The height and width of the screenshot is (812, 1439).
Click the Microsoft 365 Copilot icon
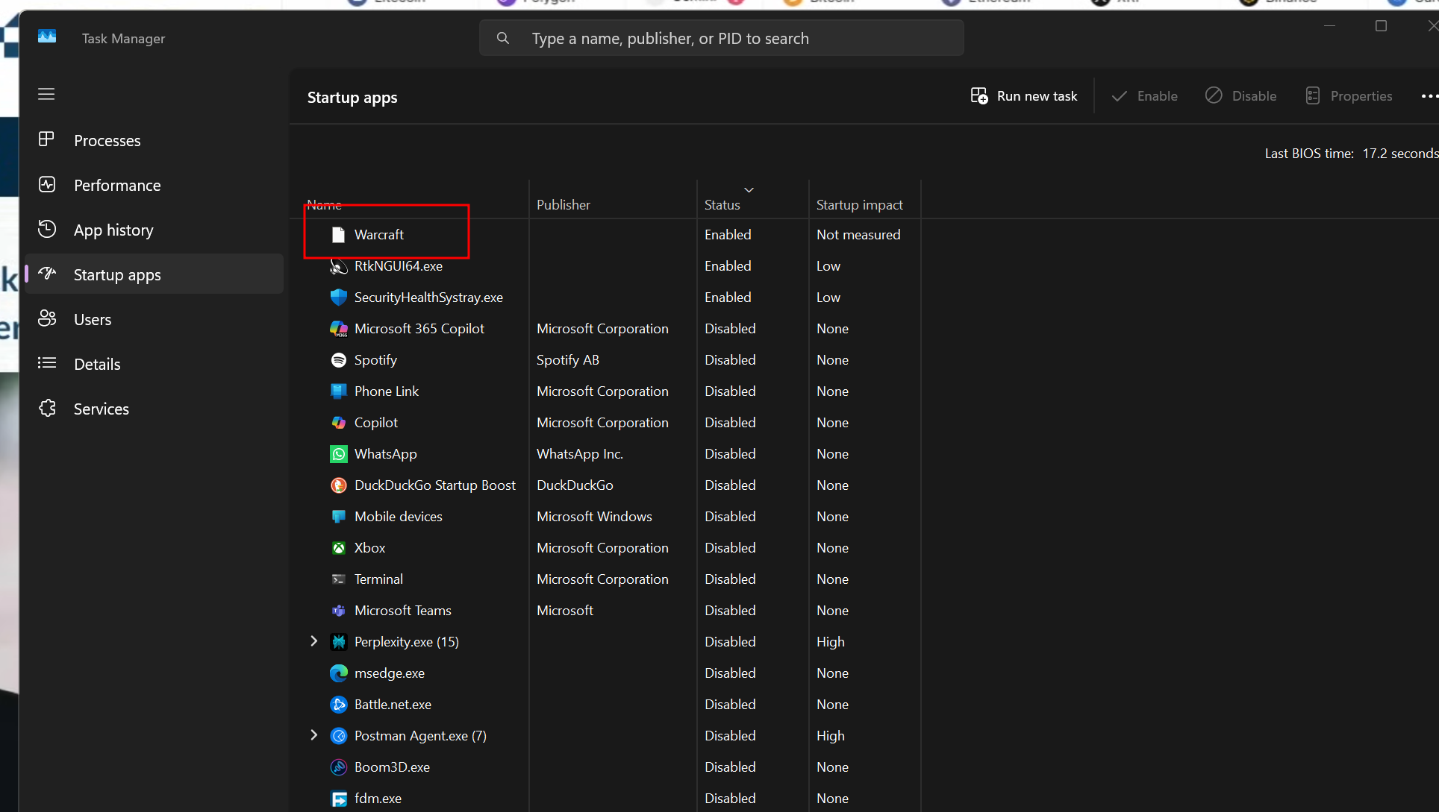click(339, 329)
